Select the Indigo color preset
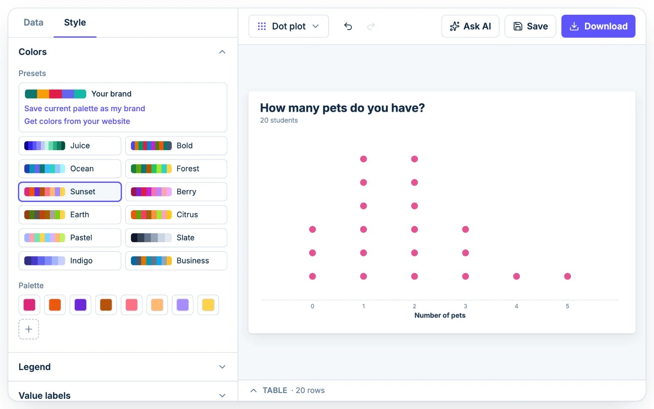This screenshot has height=409, width=654. (70, 261)
